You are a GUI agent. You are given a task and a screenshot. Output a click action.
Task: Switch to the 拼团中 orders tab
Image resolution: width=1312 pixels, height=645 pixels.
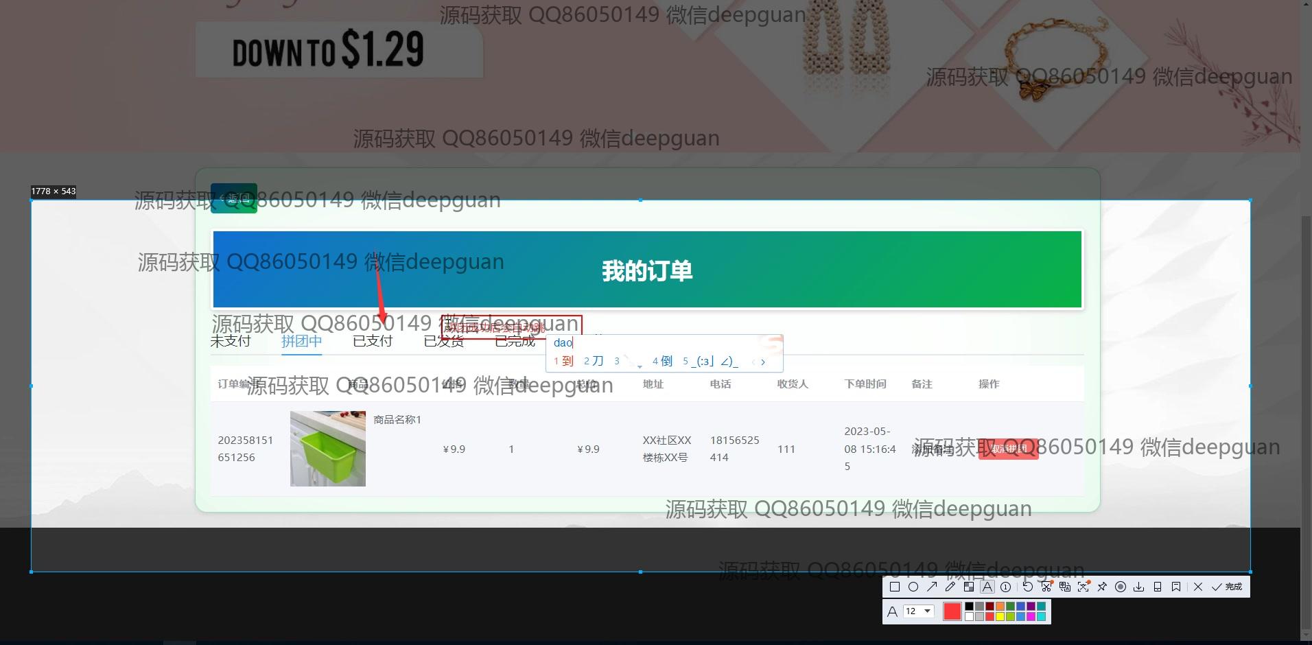[x=301, y=341]
